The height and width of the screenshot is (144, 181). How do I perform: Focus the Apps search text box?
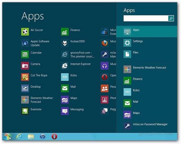[x=146, y=18]
